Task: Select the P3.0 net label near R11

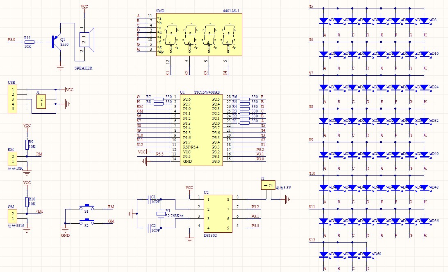Action: (x=11, y=40)
